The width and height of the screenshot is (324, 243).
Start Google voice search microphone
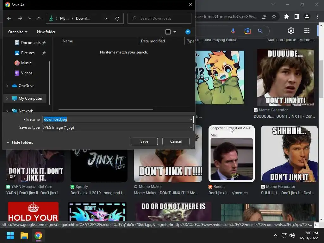click(233, 31)
